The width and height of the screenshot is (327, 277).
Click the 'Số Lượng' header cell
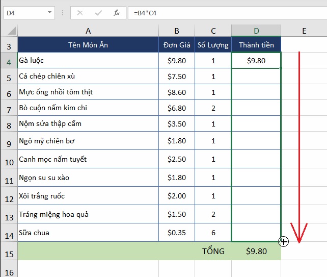(213, 45)
